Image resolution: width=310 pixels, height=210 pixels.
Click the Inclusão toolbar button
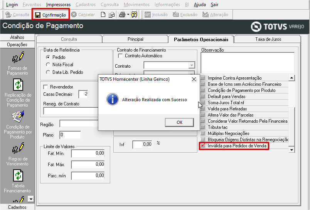(x=156, y=15)
